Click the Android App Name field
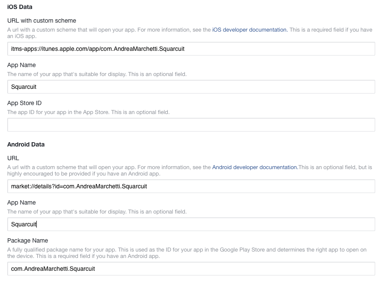 coord(191,224)
